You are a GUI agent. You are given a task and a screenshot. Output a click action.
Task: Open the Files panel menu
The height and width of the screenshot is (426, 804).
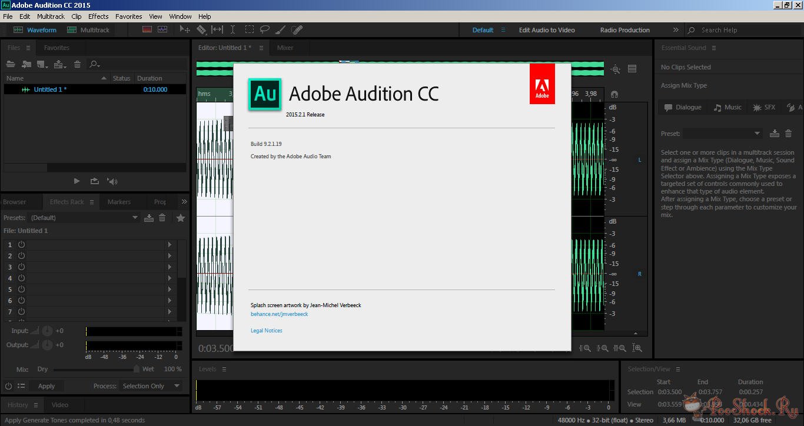(x=28, y=48)
